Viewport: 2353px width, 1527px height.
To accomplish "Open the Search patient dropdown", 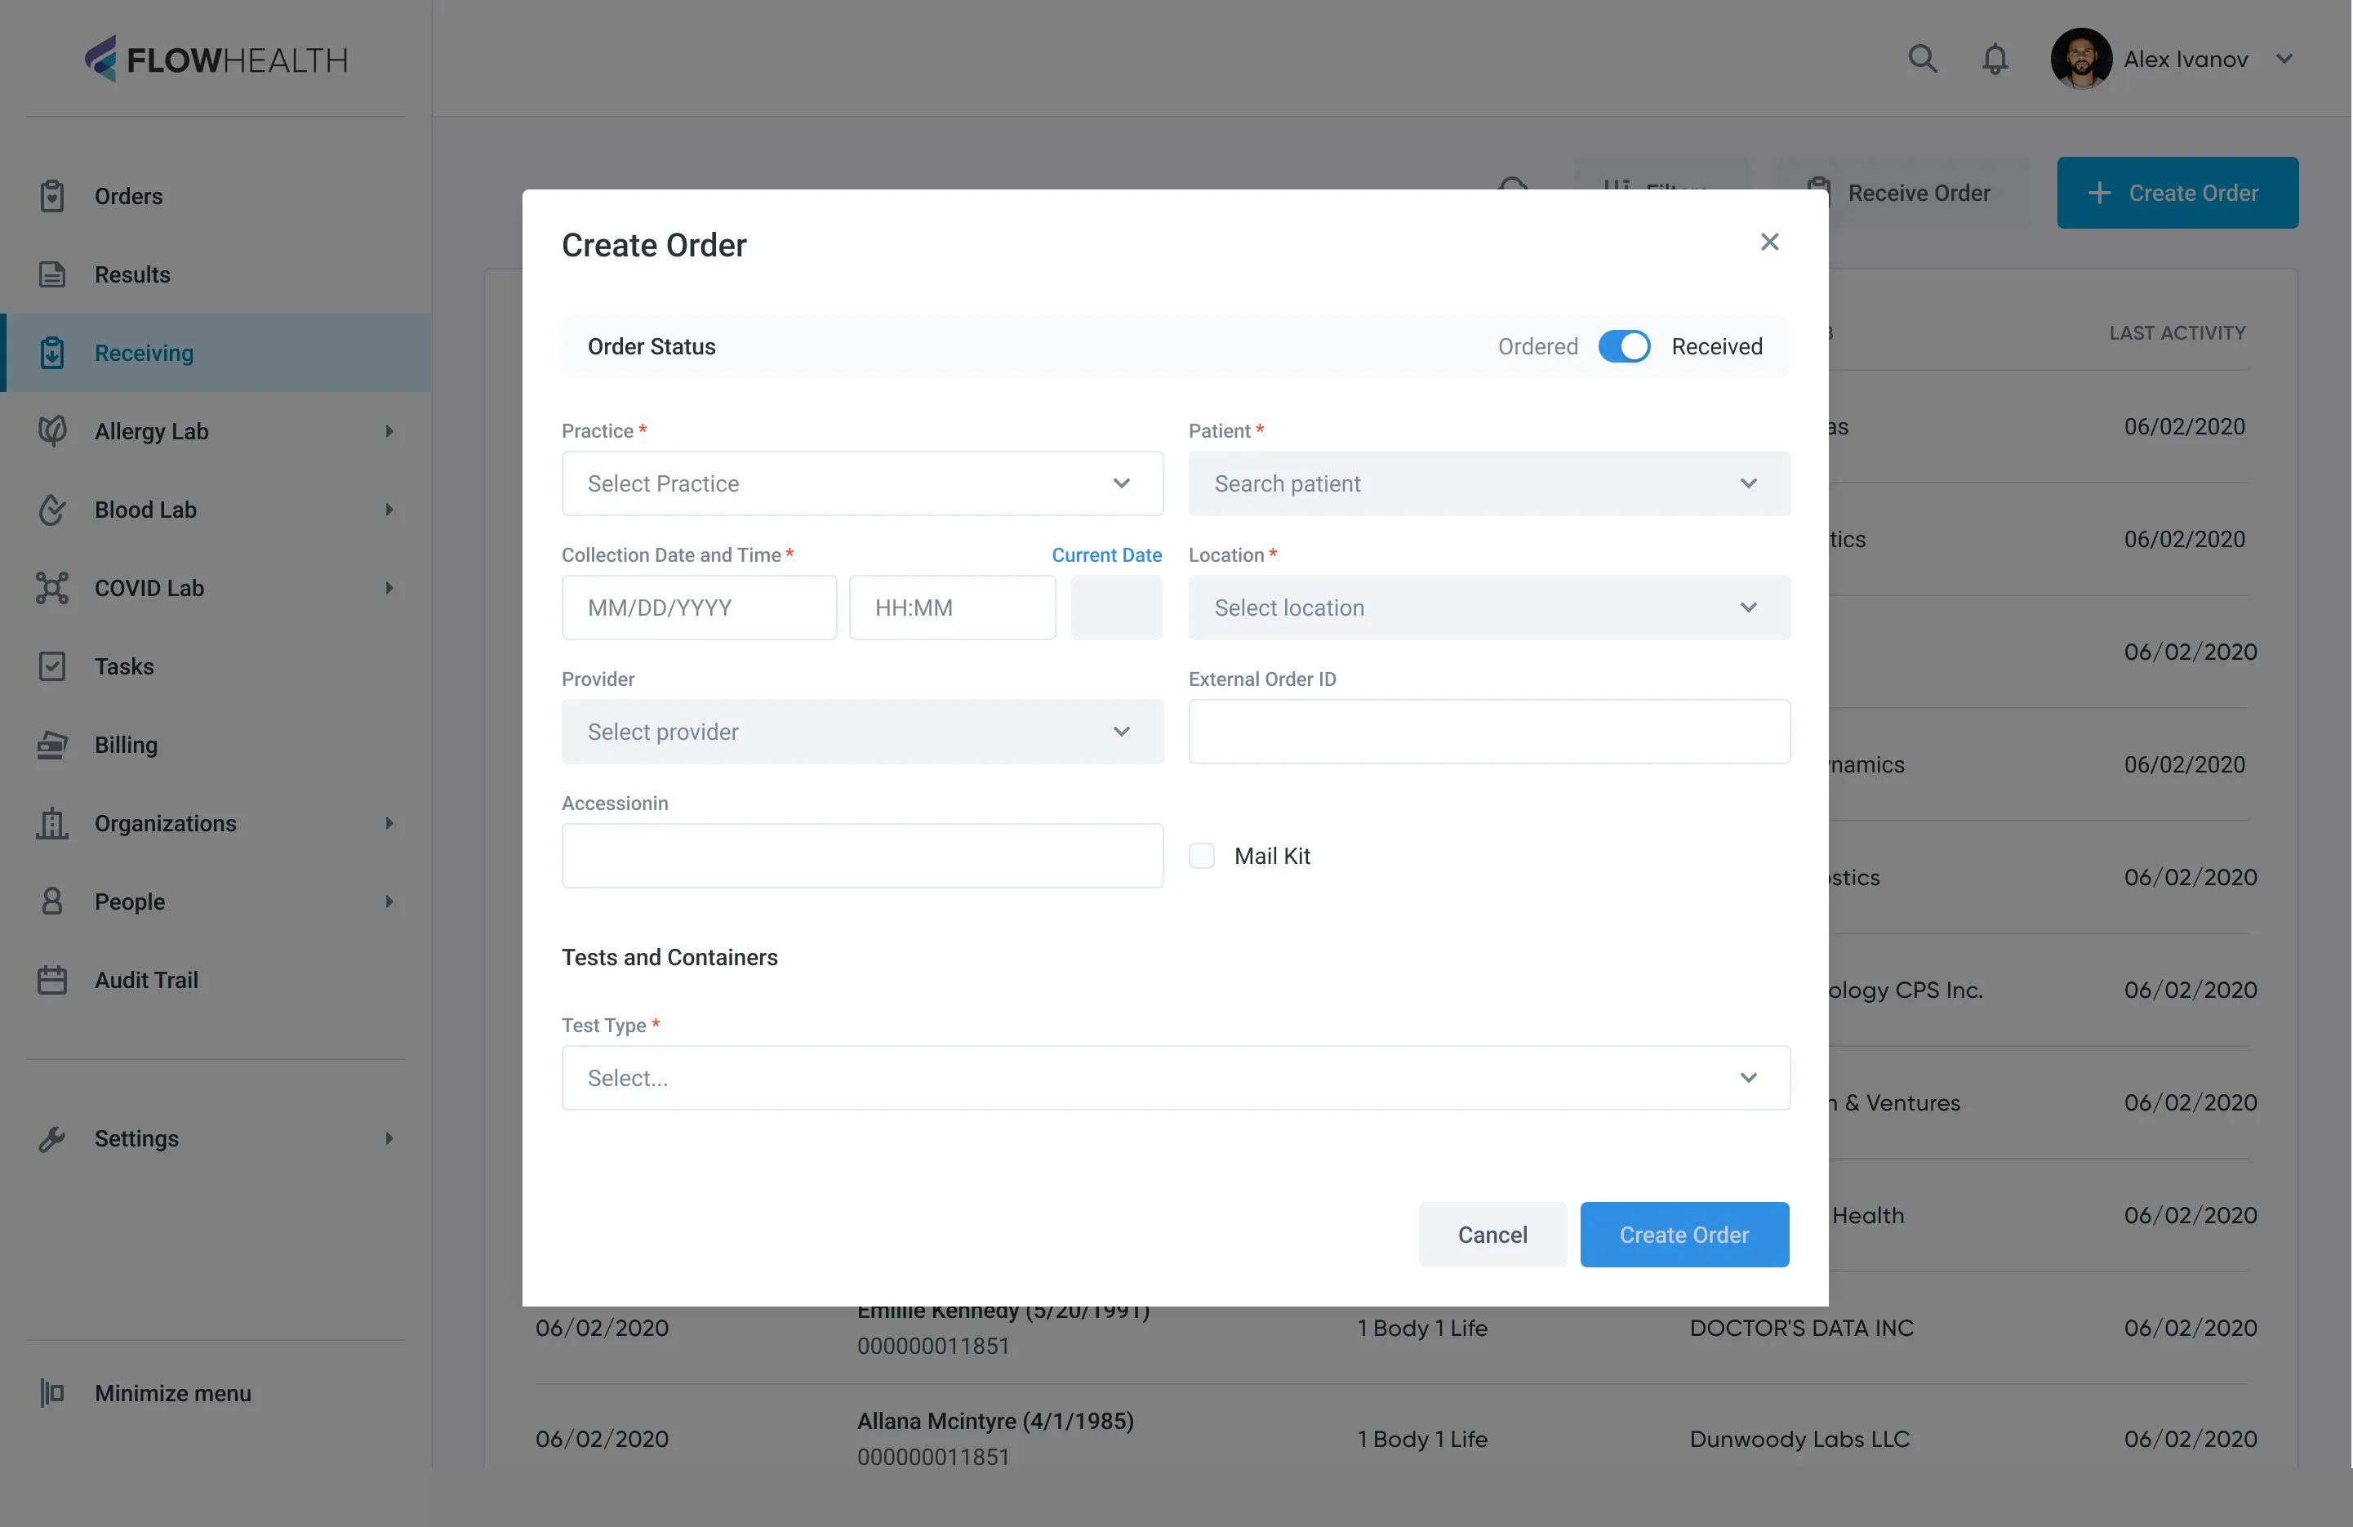I will tap(1489, 483).
